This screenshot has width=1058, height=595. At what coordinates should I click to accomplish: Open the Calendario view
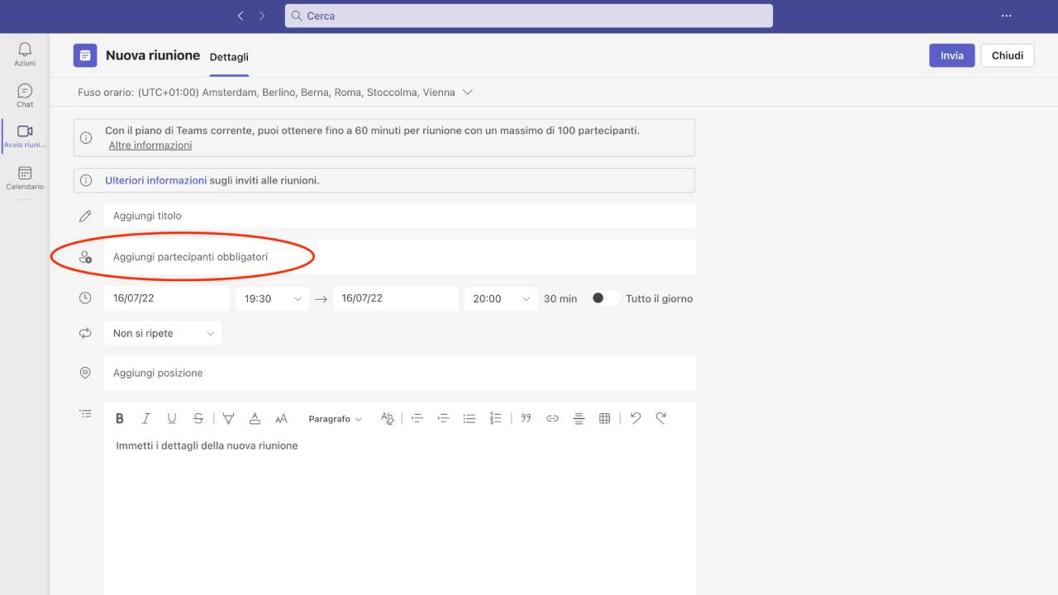pyautogui.click(x=25, y=178)
